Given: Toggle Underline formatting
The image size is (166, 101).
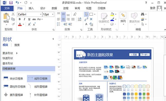Looking at the screenshot, I should coord(29,19).
